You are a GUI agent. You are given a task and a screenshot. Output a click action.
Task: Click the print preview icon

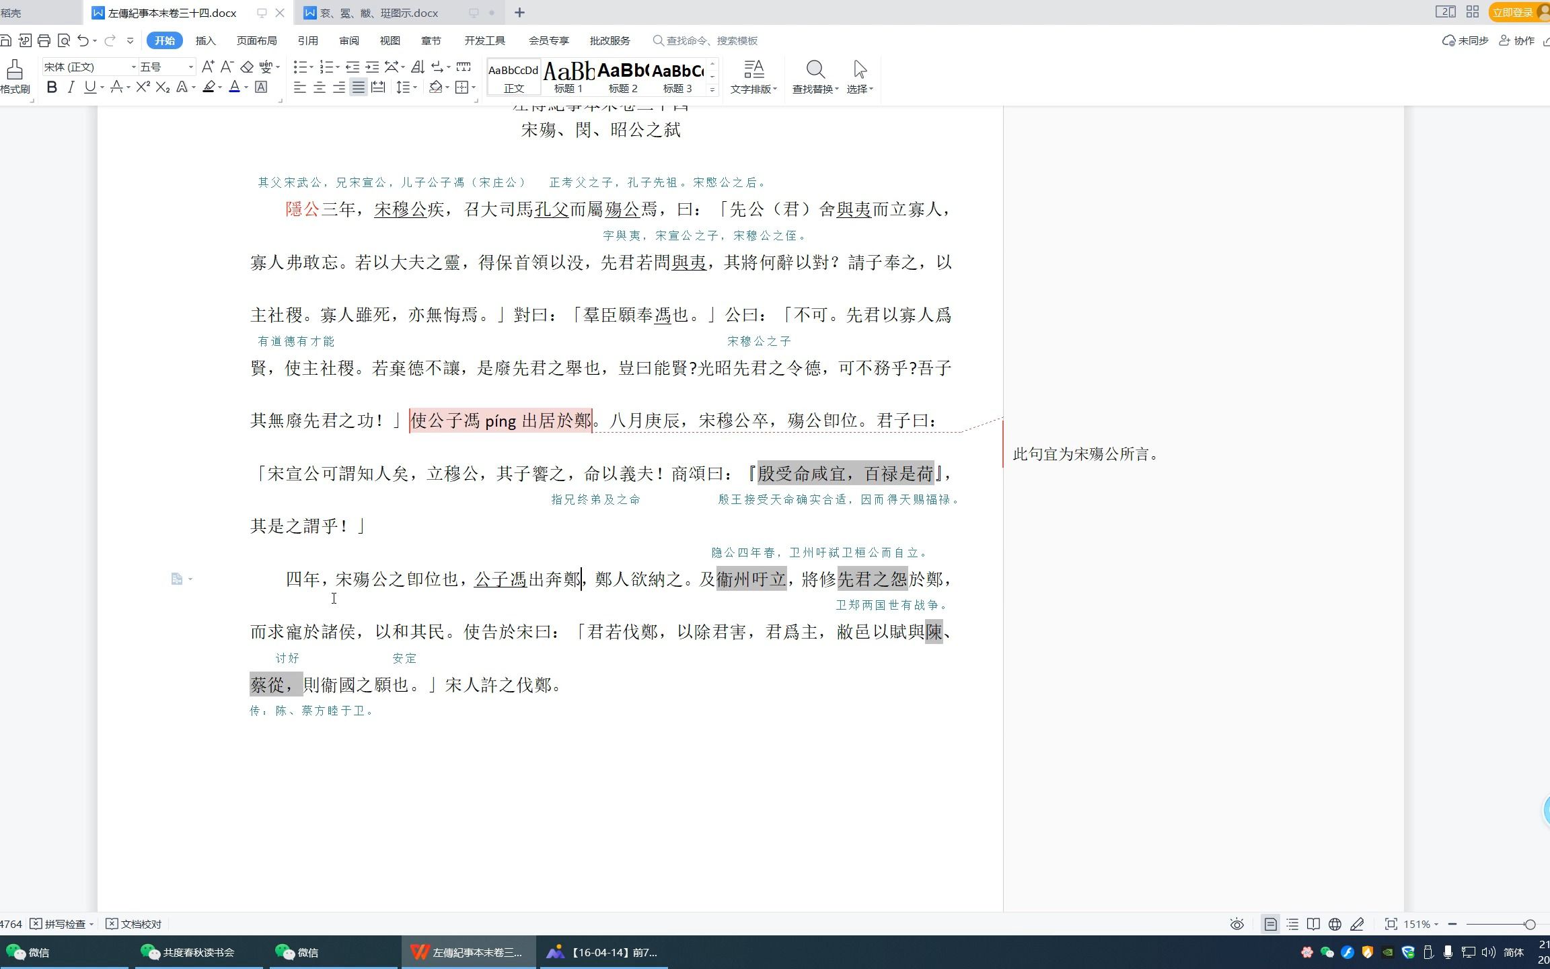64,40
